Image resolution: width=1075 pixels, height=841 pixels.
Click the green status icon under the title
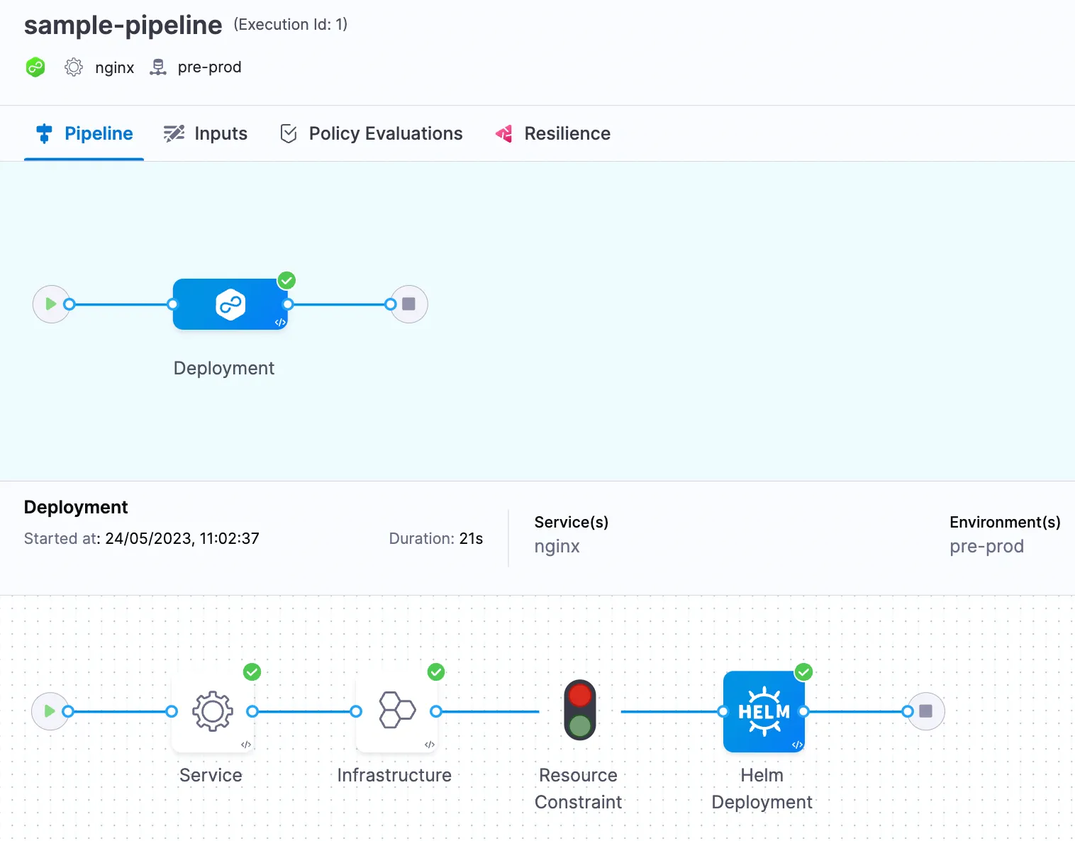(35, 67)
